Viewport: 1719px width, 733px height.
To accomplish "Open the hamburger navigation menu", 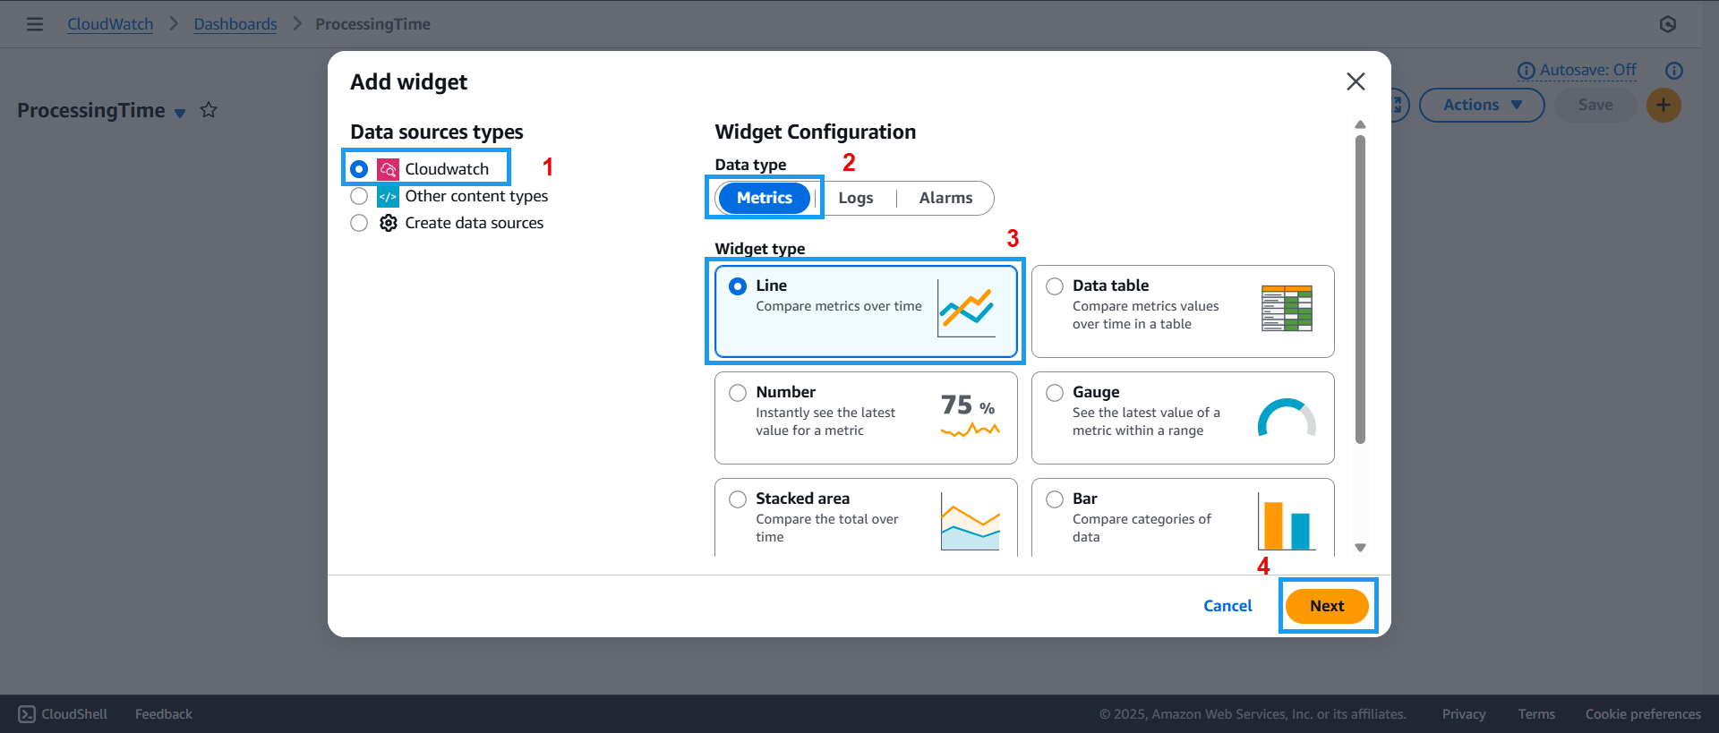I will [35, 24].
